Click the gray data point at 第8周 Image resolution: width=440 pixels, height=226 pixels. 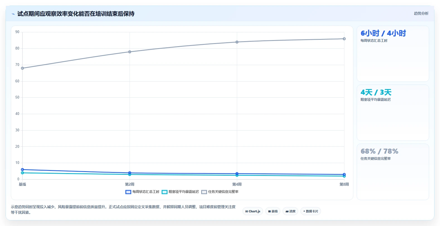(x=344, y=39)
